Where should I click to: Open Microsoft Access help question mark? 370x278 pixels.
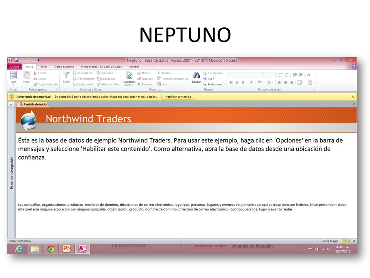click(x=354, y=67)
